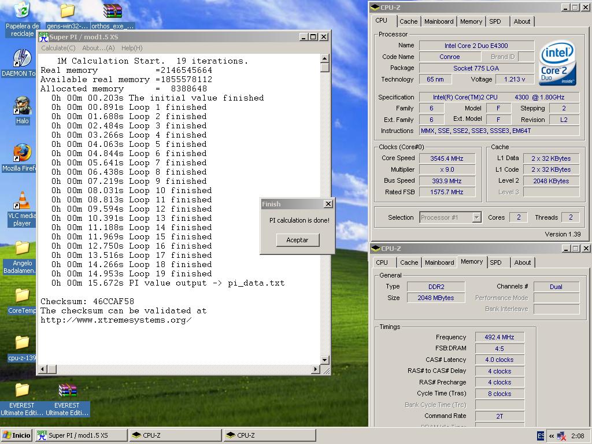
Task: Click the upper CPU-Z window title icon
Action: coord(375,7)
